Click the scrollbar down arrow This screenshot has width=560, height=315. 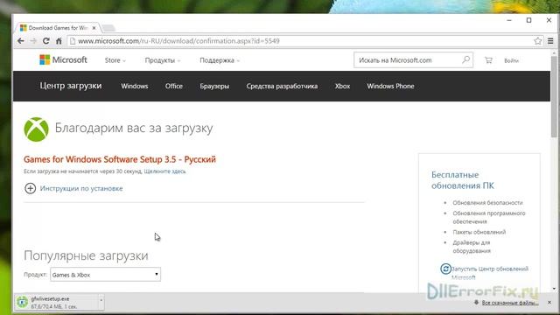pos(554,289)
